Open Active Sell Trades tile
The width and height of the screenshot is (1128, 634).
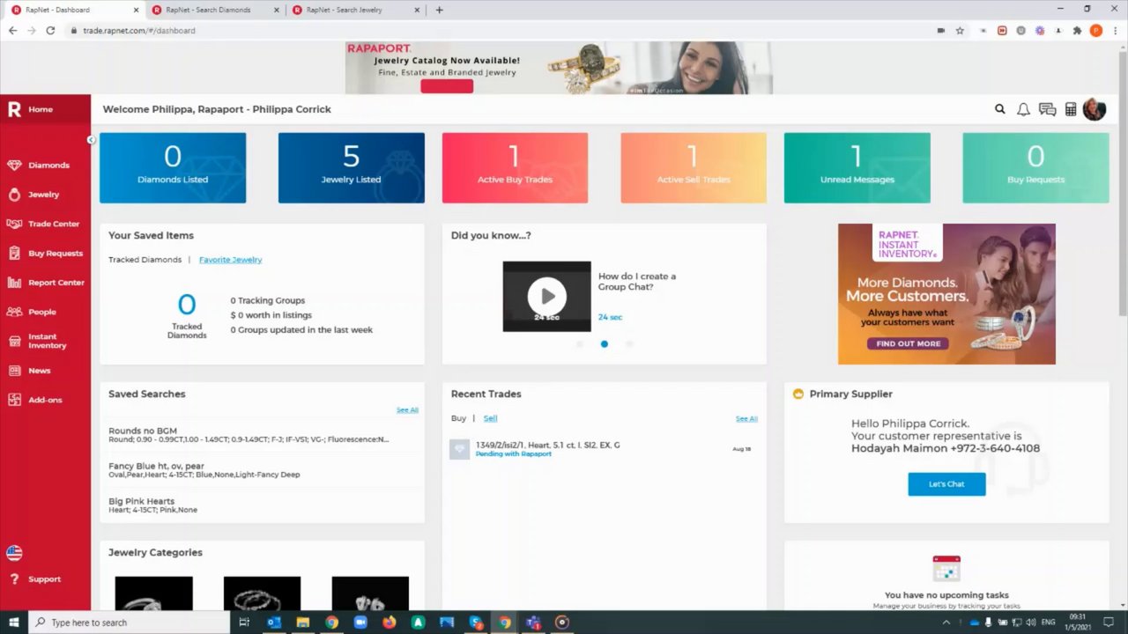[x=694, y=168]
